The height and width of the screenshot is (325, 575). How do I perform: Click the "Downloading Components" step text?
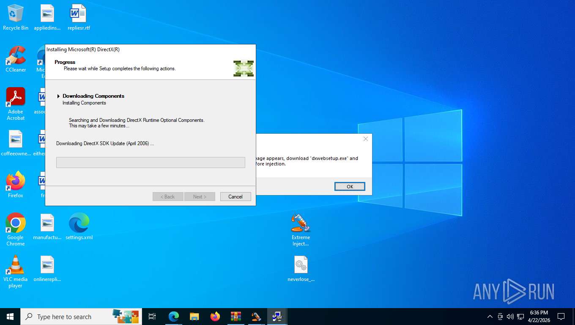tap(93, 96)
